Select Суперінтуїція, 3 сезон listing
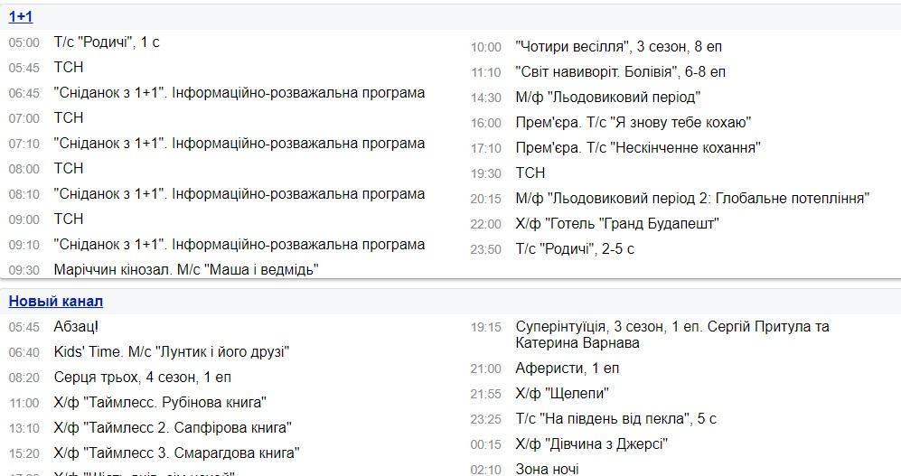Image resolution: width=901 pixels, height=476 pixels. [672, 335]
